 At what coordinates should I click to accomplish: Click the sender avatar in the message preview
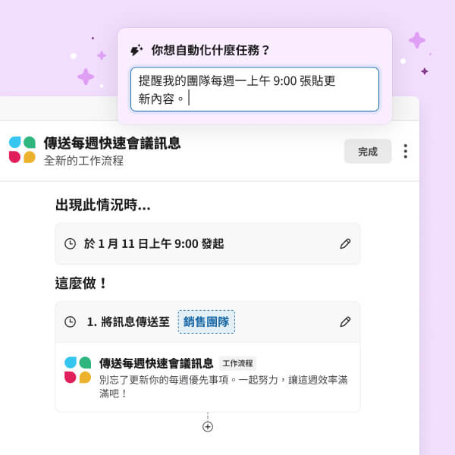(x=77, y=370)
